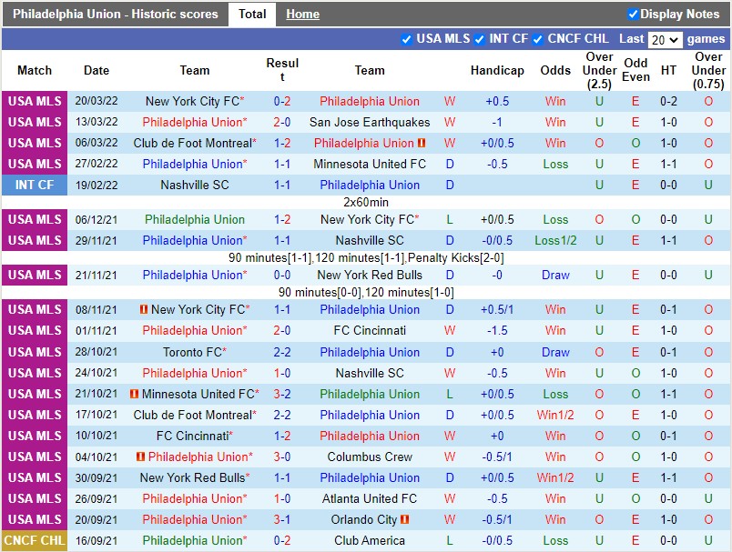Open Nashville SC on 19/02/22

195,186
